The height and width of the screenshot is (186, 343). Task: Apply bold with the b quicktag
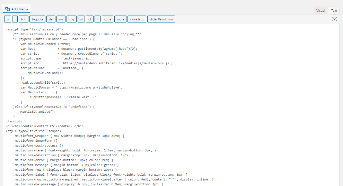pyautogui.click(x=8, y=19)
